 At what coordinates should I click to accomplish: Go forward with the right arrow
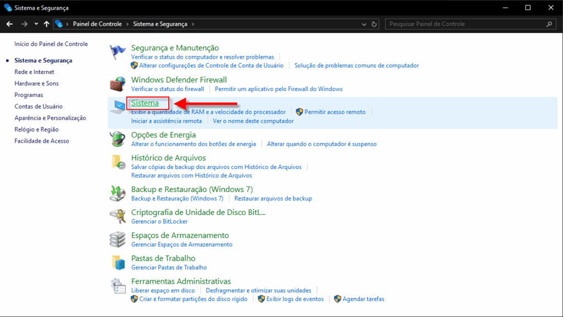[24, 24]
